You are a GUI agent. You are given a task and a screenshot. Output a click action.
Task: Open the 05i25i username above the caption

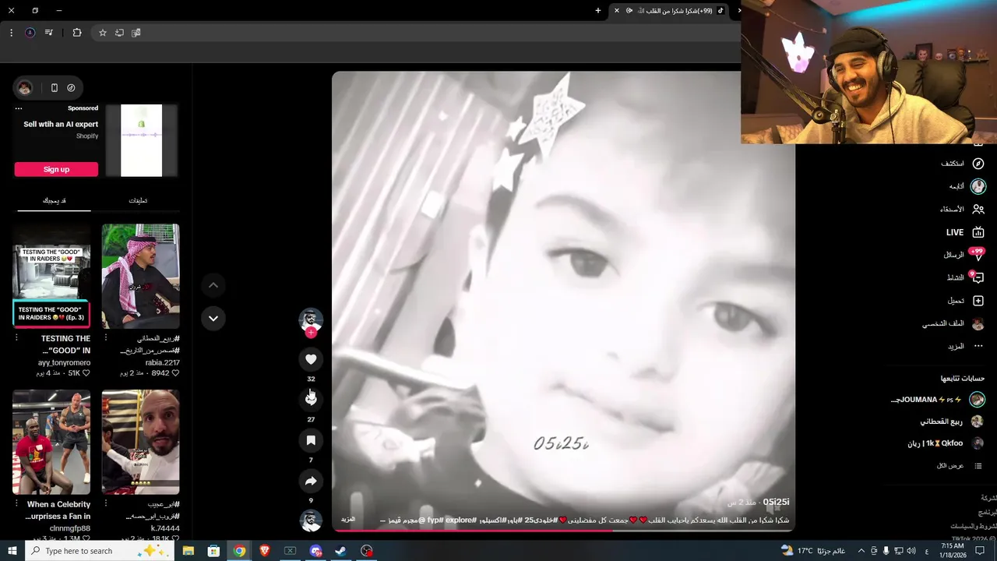tap(776, 503)
